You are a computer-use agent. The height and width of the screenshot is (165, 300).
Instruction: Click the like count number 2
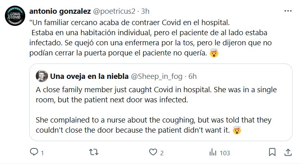(x=161, y=153)
